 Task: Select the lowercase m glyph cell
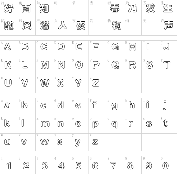click(44, 125)
